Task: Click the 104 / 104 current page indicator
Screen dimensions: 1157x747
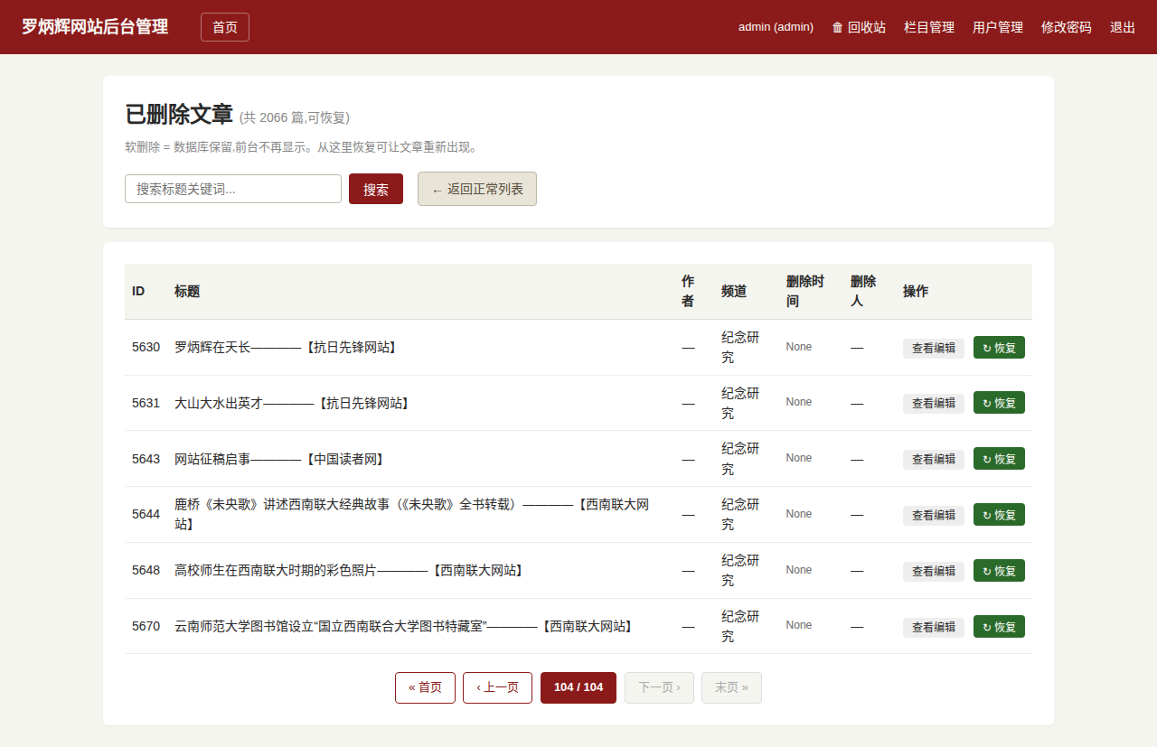Action: pyautogui.click(x=578, y=687)
